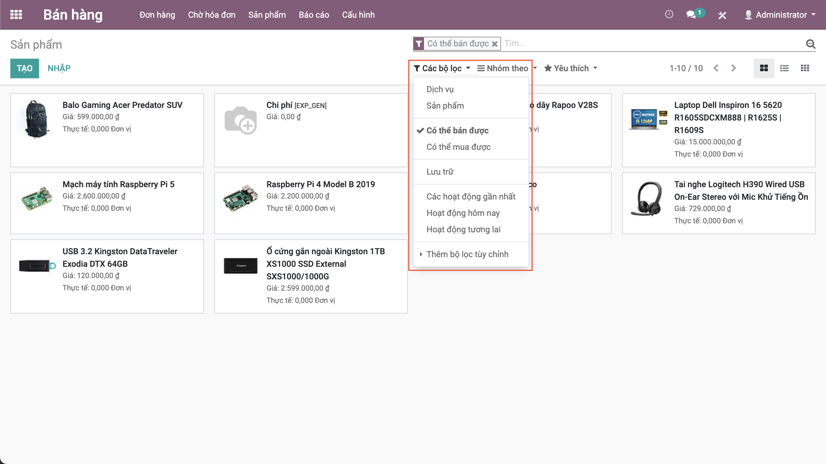Open the Administrator user dropdown
This screenshot has height=464, width=826.
click(781, 15)
